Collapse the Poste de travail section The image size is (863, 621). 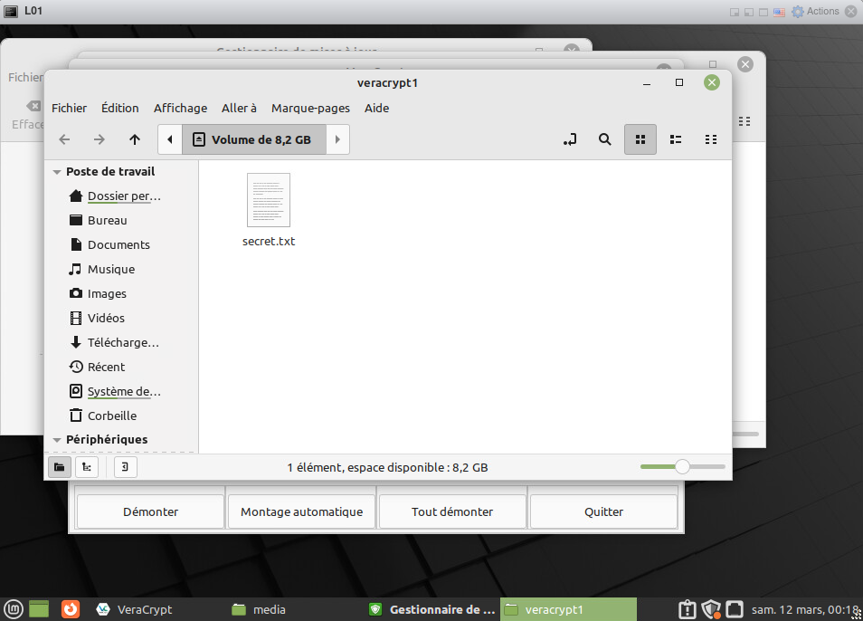click(x=57, y=172)
